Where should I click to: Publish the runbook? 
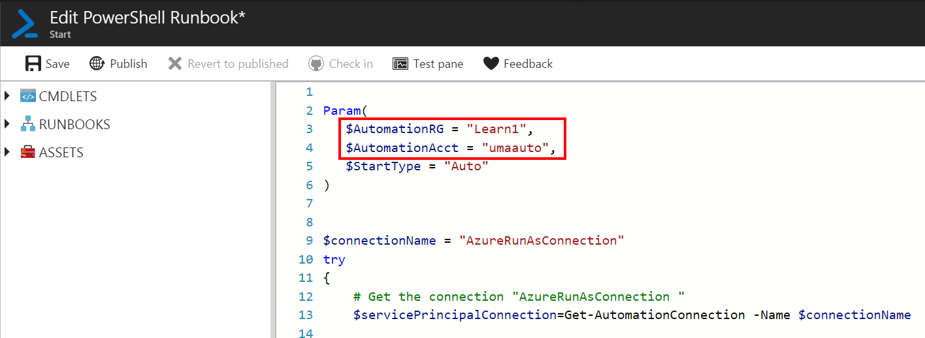point(118,63)
